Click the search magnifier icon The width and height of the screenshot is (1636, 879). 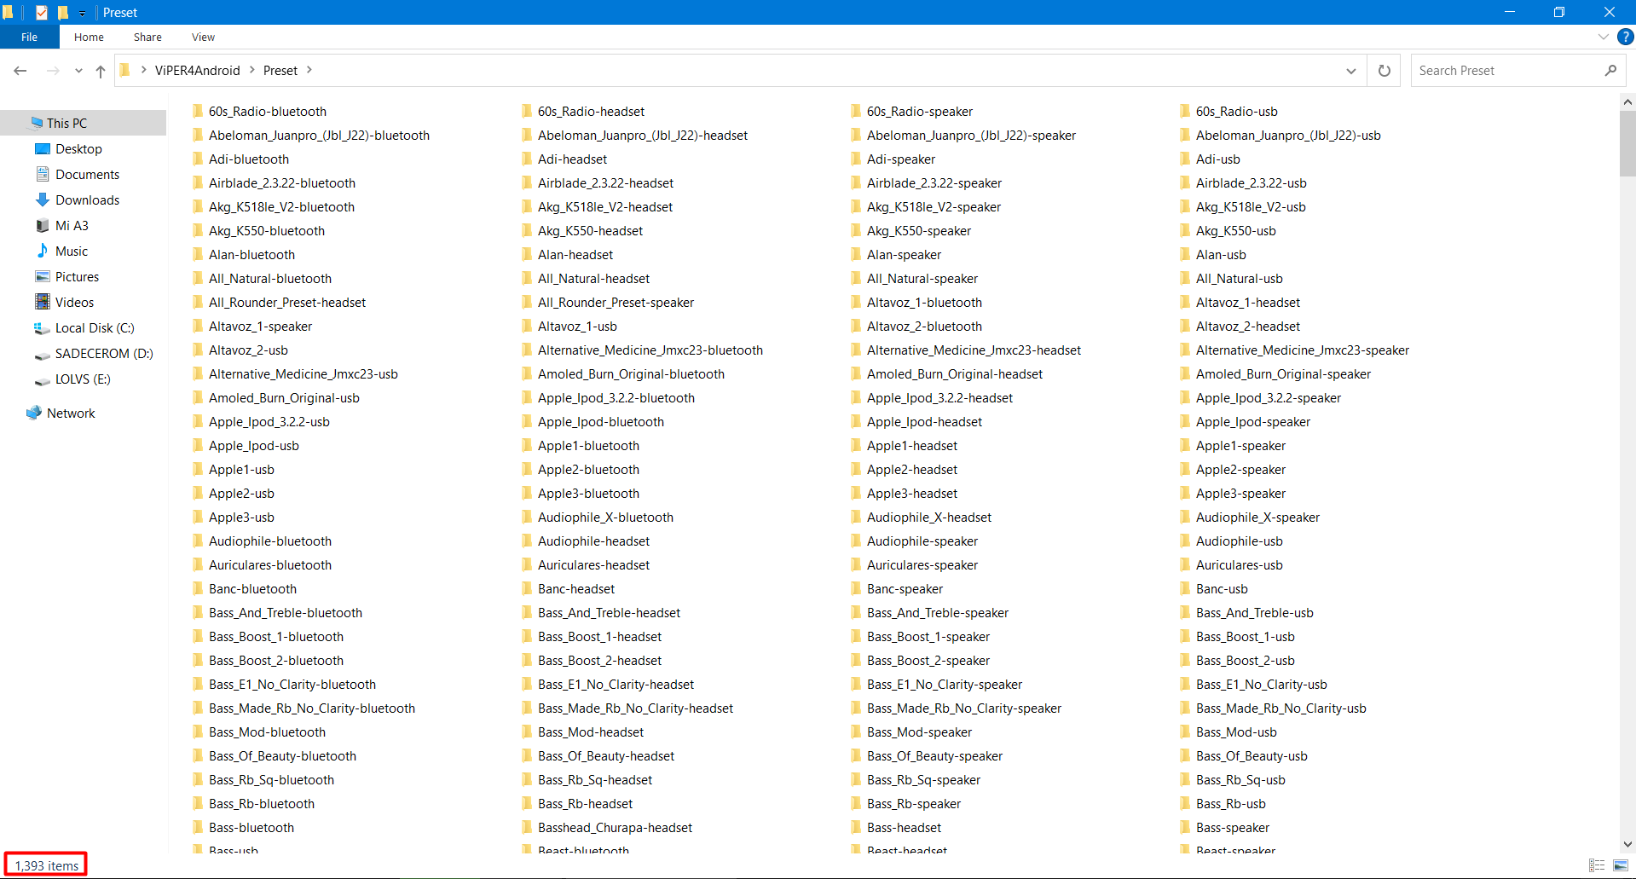click(x=1610, y=71)
